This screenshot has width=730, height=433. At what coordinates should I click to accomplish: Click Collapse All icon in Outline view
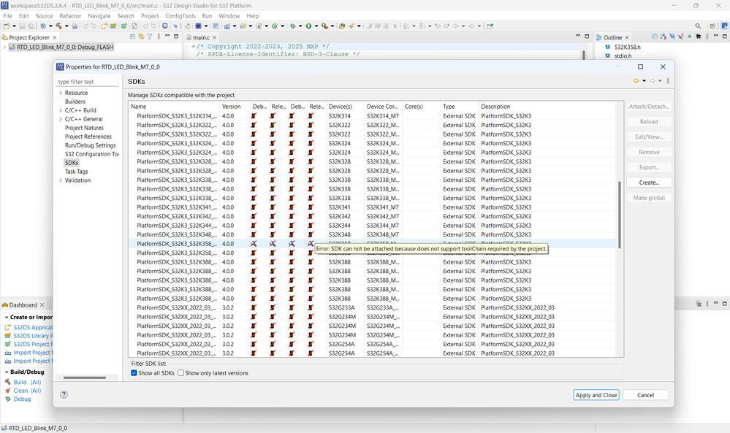click(x=655, y=37)
